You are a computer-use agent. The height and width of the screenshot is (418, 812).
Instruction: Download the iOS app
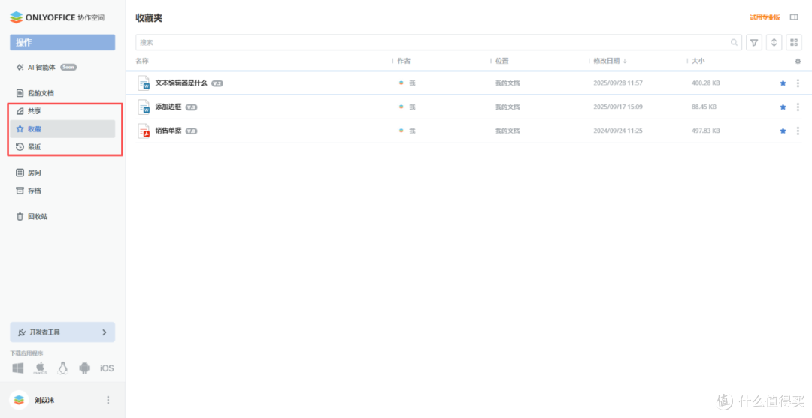(x=107, y=368)
